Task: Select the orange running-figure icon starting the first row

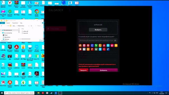Action: pyautogui.click(x=80, y=45)
